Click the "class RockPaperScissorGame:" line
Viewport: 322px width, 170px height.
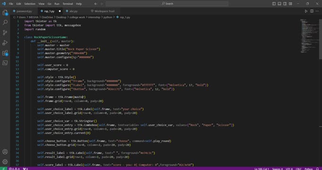pyautogui.click(x=46, y=37)
